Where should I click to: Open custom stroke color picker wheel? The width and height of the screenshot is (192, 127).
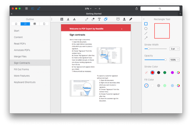(178, 72)
